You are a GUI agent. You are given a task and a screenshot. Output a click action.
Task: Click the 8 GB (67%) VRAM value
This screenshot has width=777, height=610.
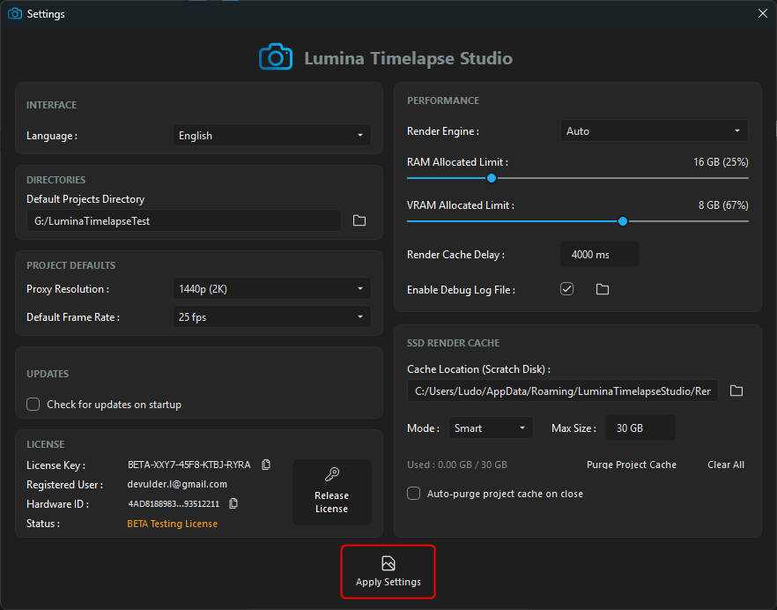coord(723,205)
